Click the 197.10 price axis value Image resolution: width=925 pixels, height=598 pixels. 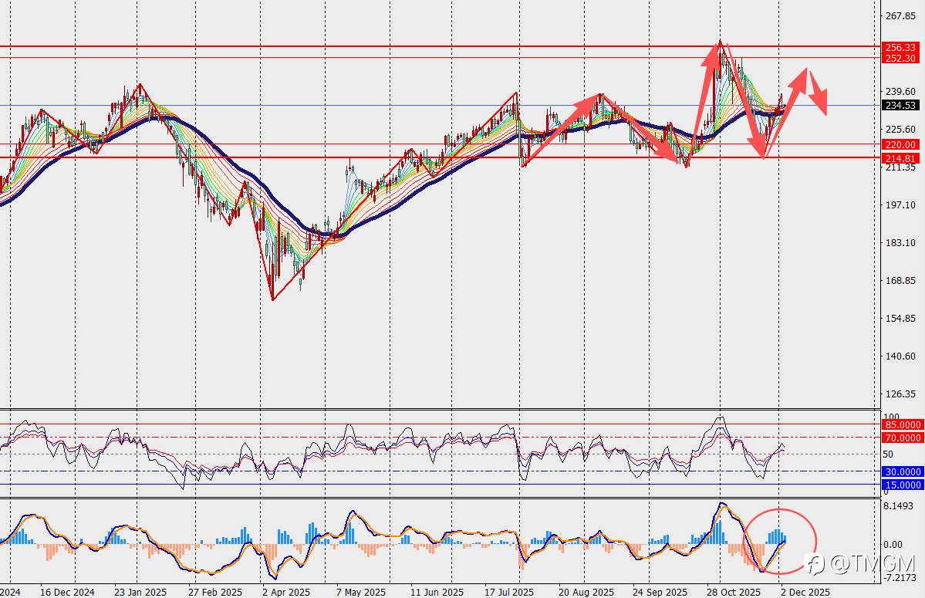pos(901,204)
